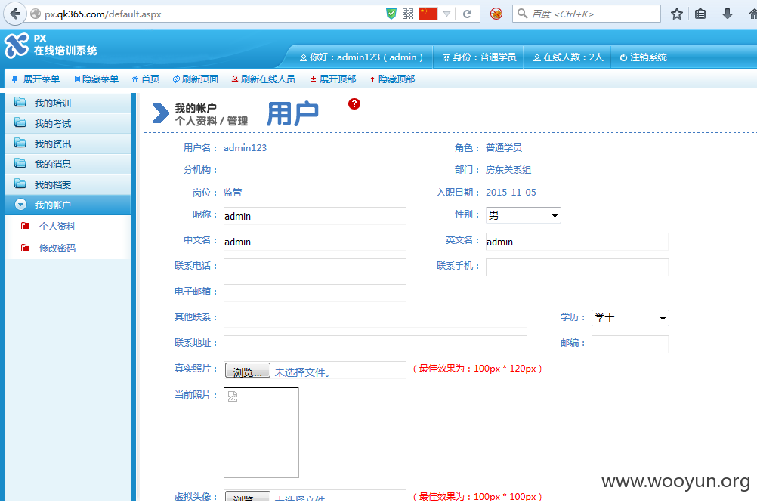Screen dimensions: 757x503
Task: Click the folder icon beside 我的培训
Action: point(20,103)
